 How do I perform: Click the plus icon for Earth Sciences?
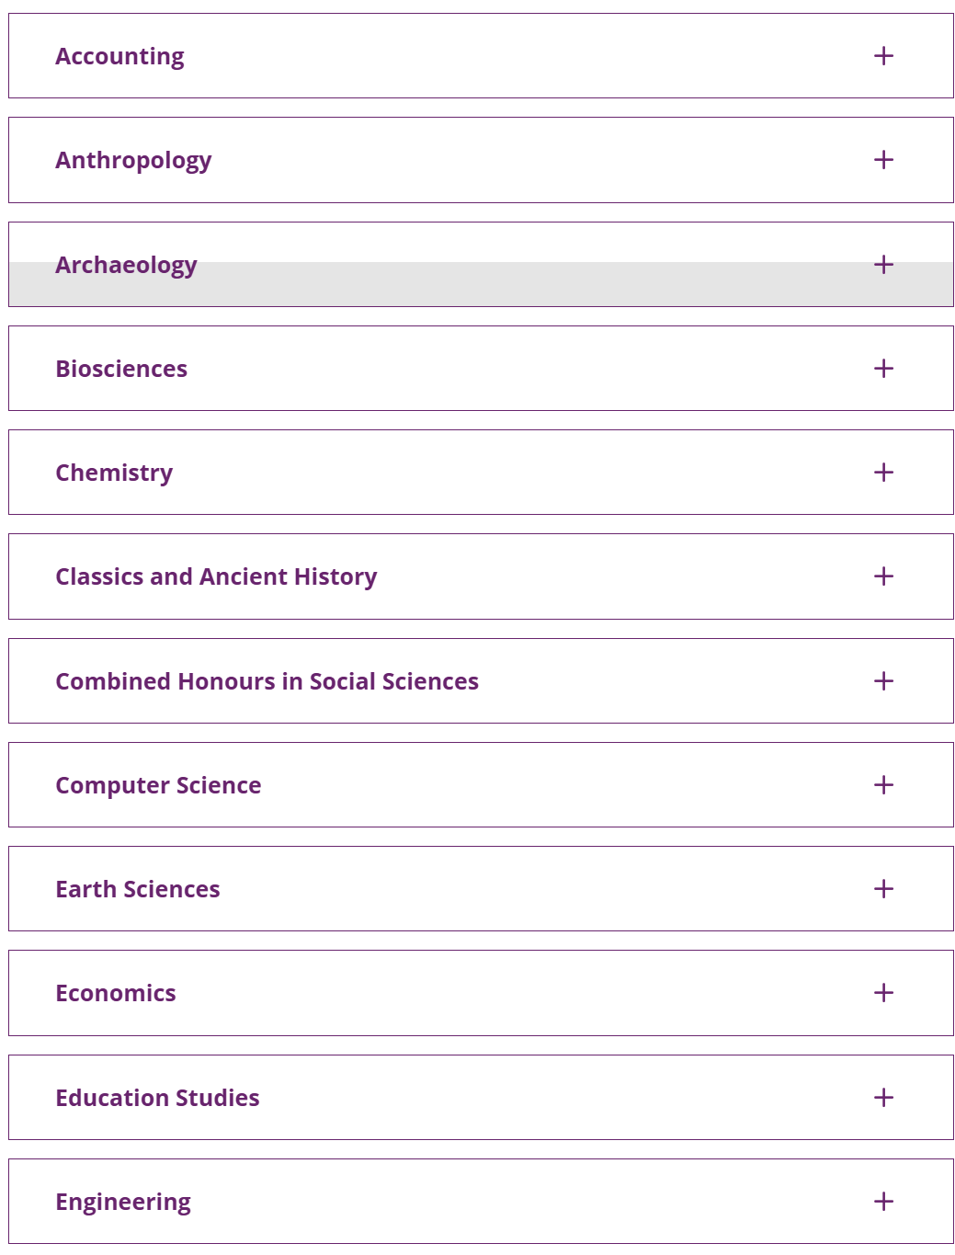(x=883, y=889)
